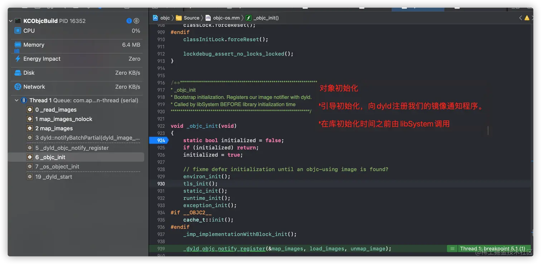
Task: Select stack frame 2 map_images
Action: pyautogui.click(x=76, y=128)
